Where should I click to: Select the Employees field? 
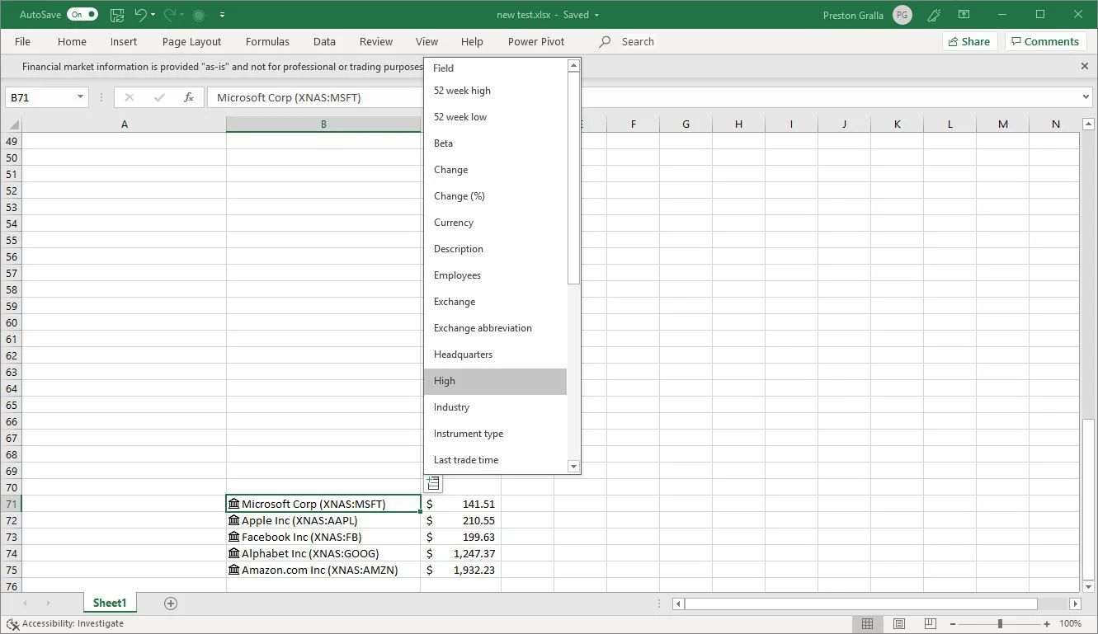click(x=495, y=275)
